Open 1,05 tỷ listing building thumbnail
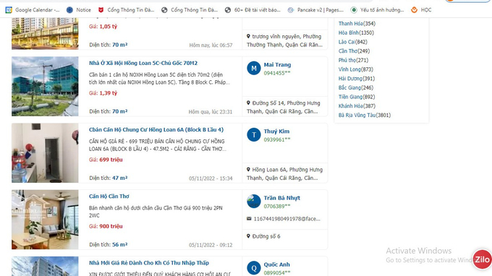This screenshot has width=492, height=276. (45, 34)
